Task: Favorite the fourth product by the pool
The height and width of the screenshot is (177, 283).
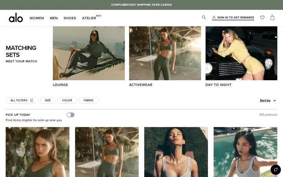Action: (272, 132)
